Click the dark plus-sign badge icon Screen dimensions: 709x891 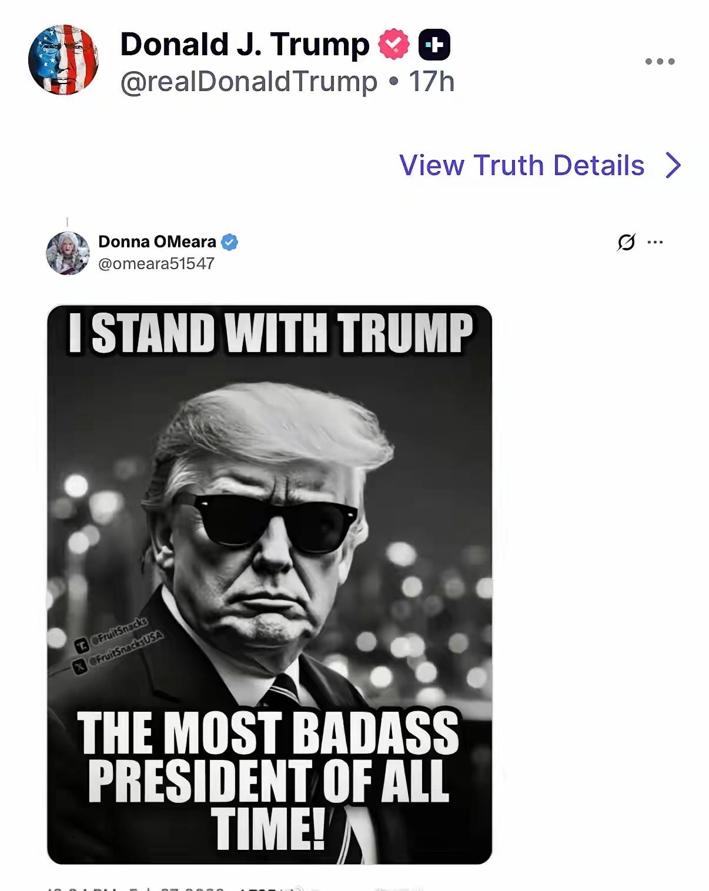pyautogui.click(x=434, y=45)
